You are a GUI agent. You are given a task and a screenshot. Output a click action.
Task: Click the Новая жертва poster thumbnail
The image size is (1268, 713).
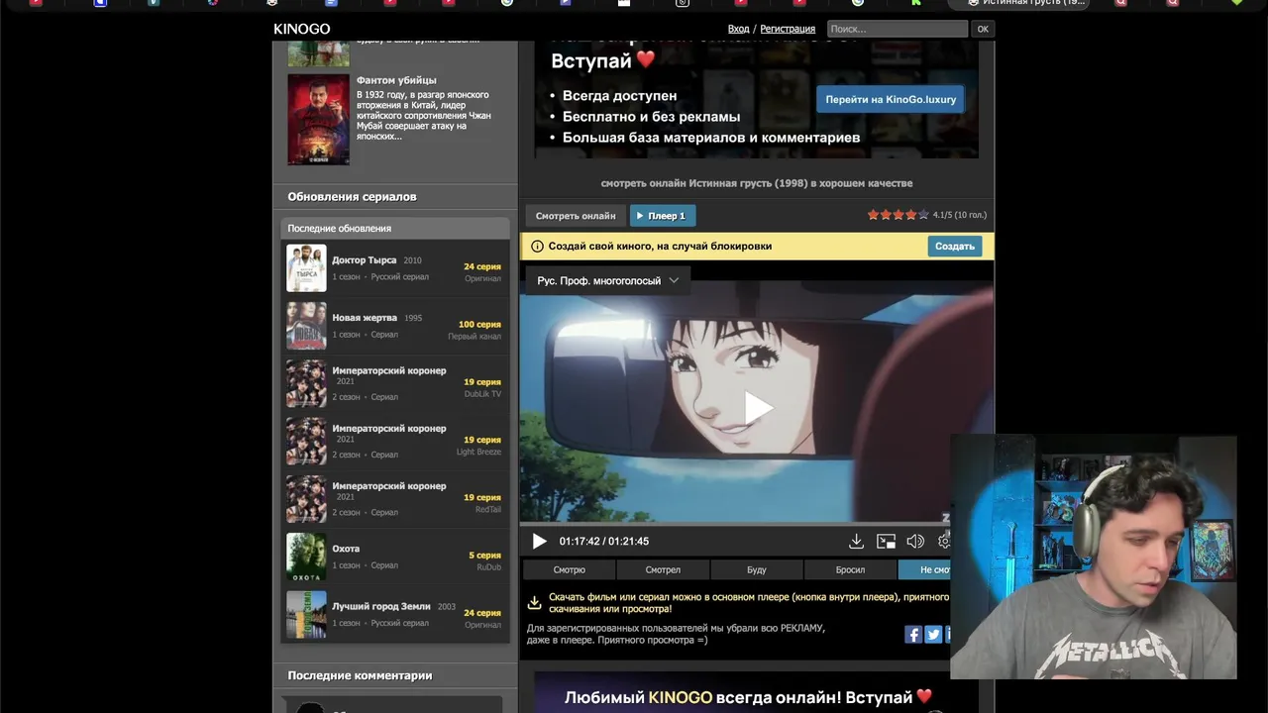[x=306, y=326]
